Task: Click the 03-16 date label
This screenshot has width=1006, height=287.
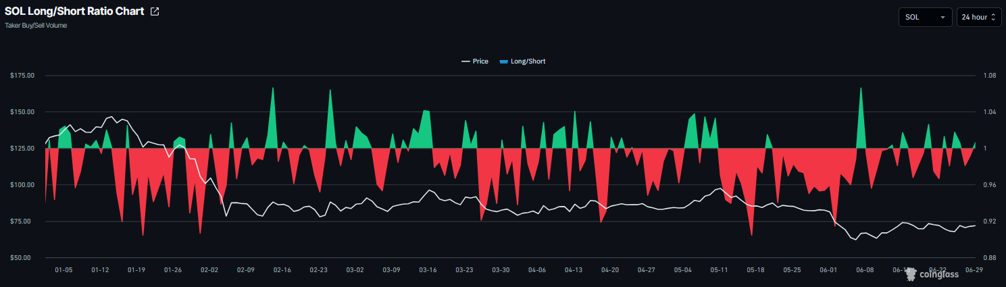Action: tap(428, 269)
